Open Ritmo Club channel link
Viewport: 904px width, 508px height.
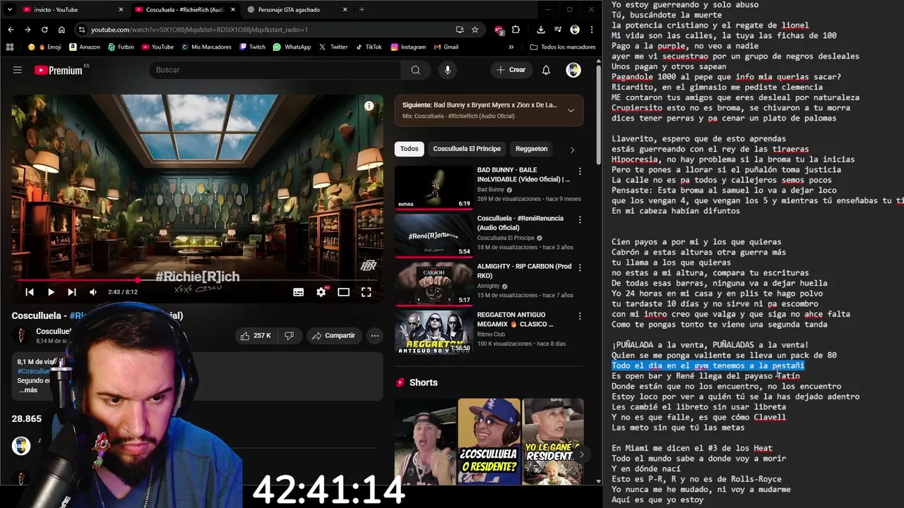click(x=491, y=334)
